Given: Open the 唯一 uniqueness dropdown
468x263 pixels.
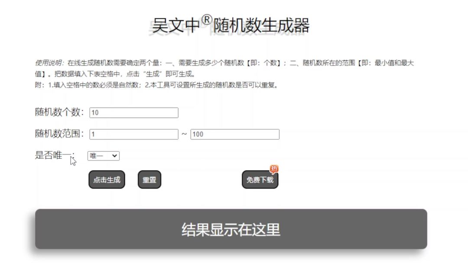Looking at the screenshot, I should click(x=104, y=156).
